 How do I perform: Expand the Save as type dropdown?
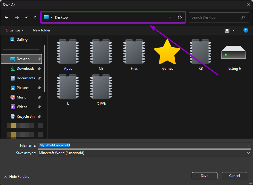(x=249, y=153)
